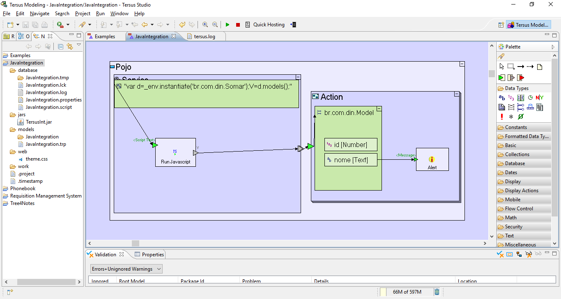
Task: Select the solid arrow Flow tool
Action: [520, 67]
